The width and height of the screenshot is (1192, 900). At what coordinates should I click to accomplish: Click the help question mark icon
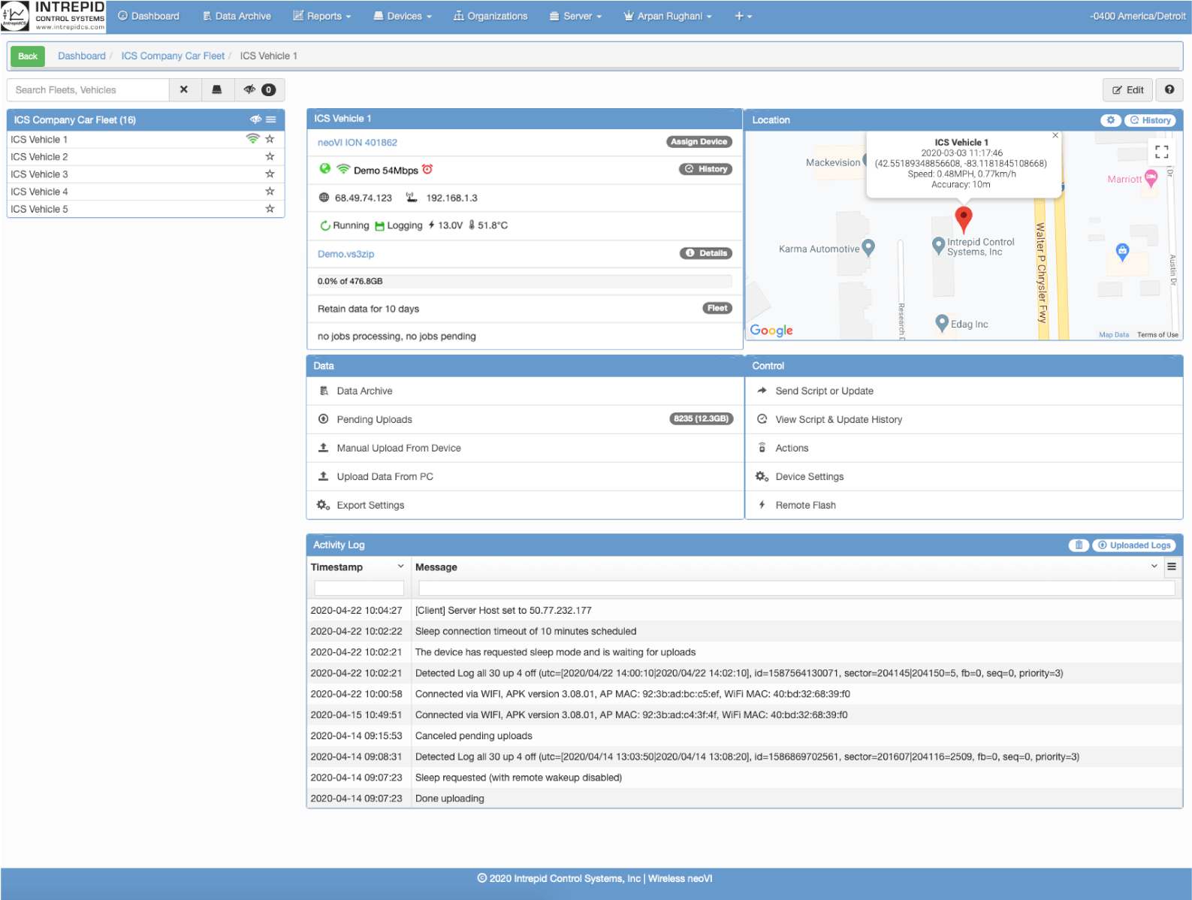1169,90
